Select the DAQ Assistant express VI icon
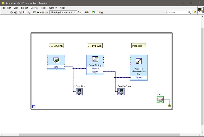The height and width of the screenshot is (137, 204). coord(56,60)
